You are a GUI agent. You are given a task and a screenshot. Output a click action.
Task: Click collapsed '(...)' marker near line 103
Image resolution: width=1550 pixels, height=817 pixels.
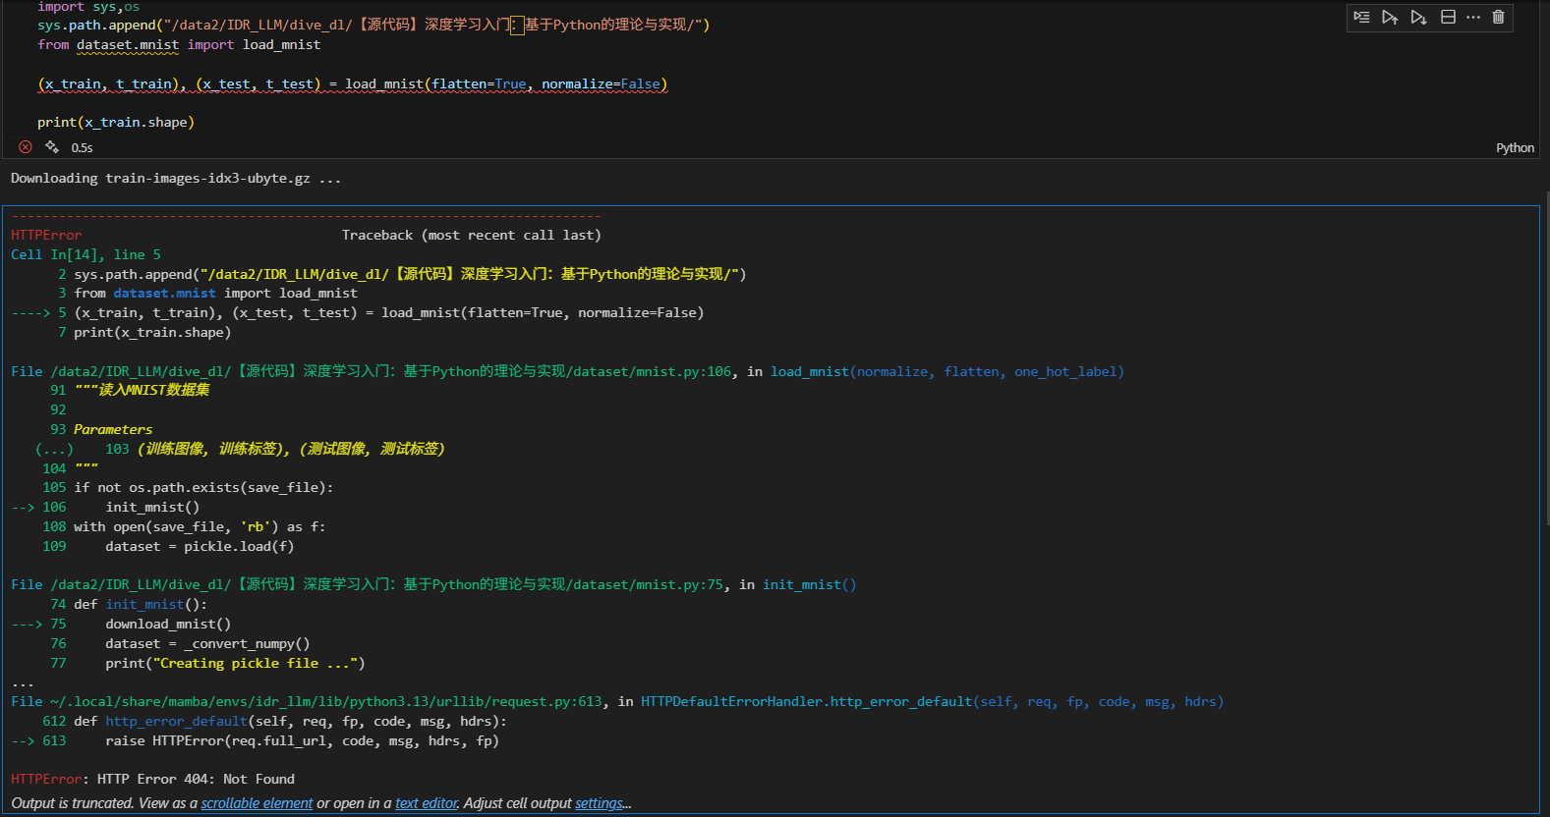[x=54, y=449]
